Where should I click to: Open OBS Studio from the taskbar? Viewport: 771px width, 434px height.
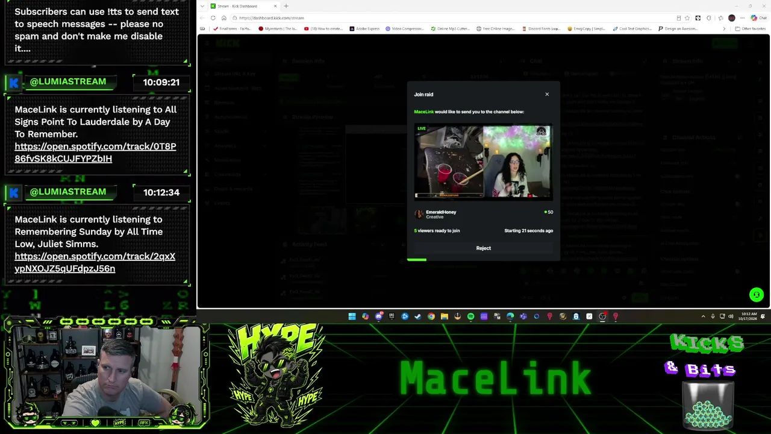tap(602, 316)
